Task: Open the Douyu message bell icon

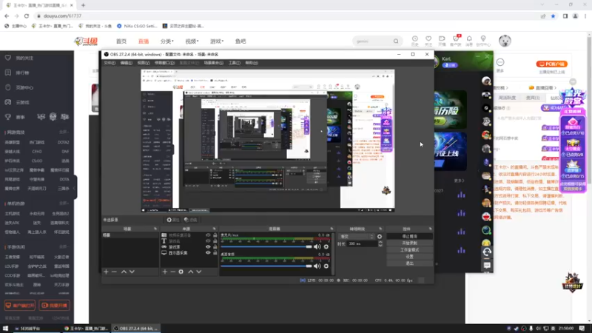Action: [469, 39]
